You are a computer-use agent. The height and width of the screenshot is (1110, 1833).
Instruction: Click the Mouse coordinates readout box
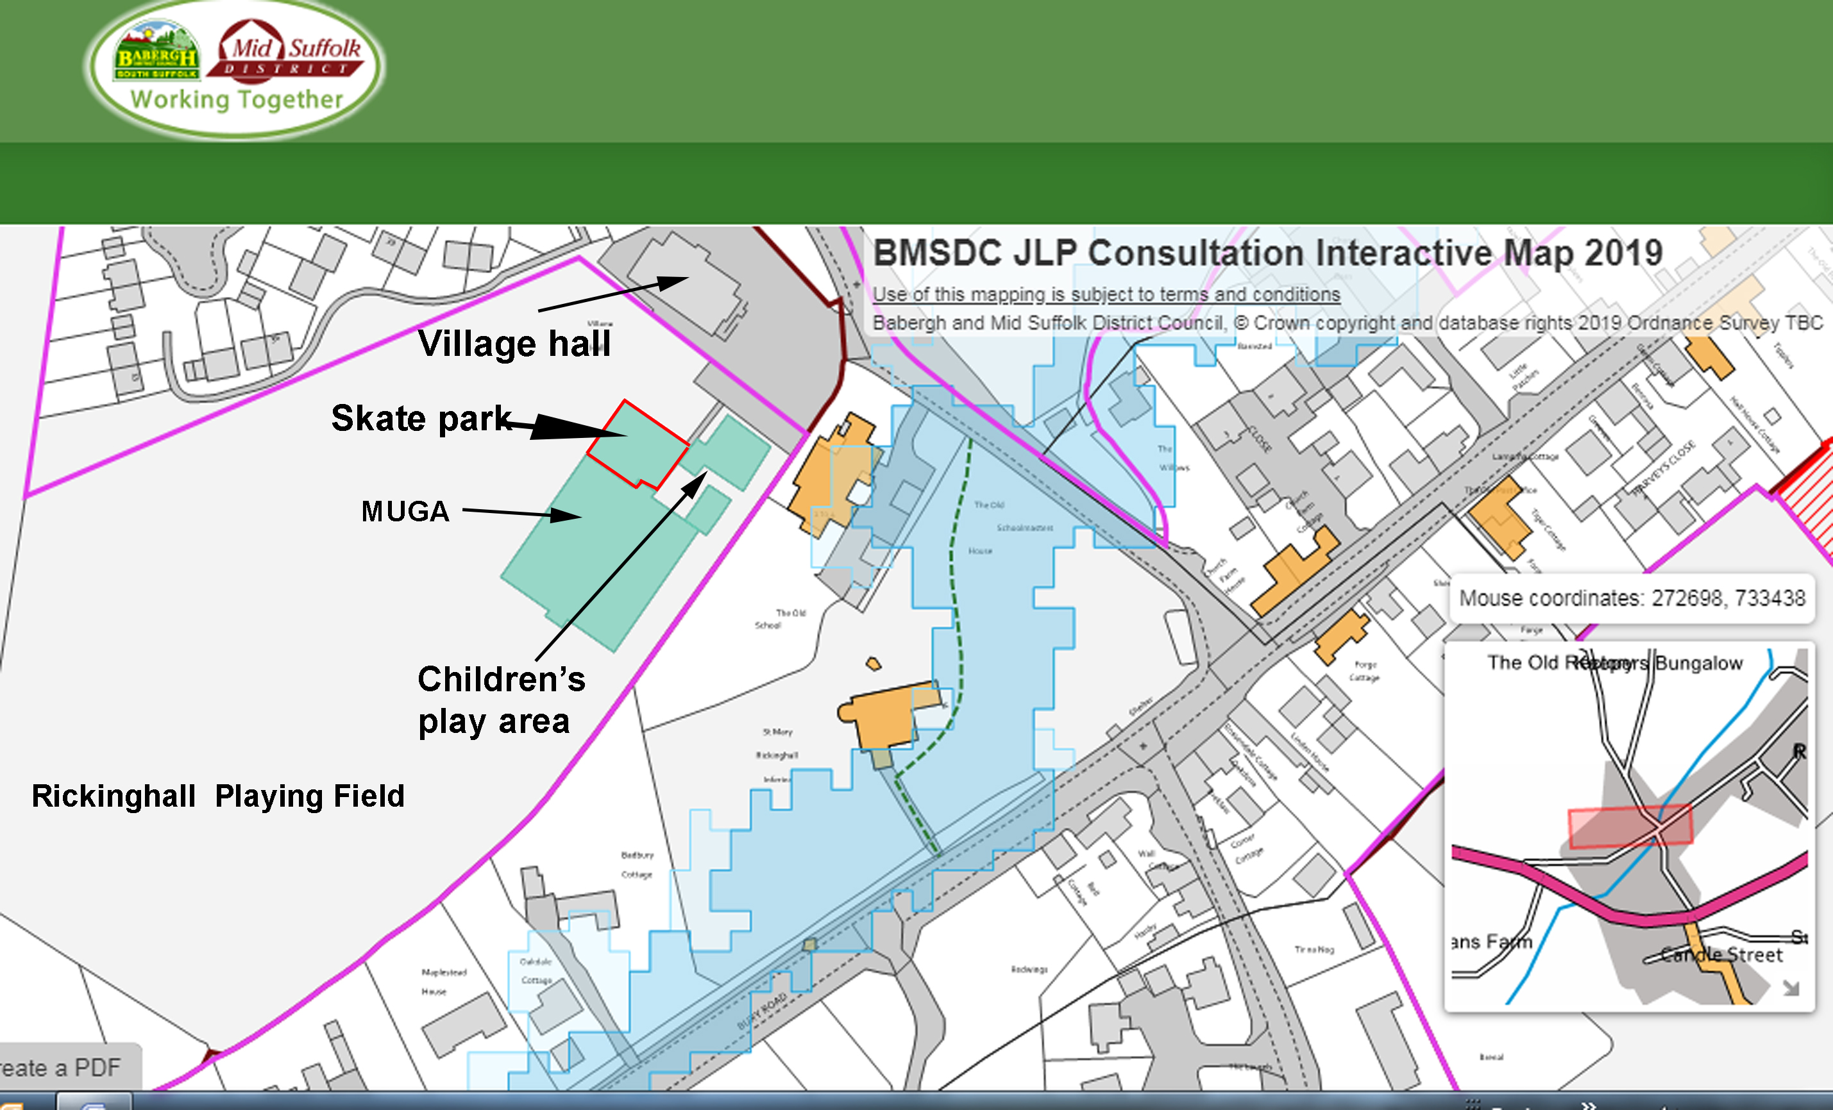point(1632,598)
